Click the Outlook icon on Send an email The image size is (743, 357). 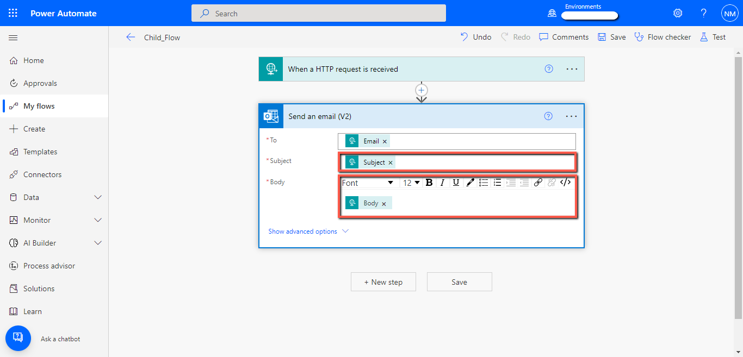coord(271,116)
